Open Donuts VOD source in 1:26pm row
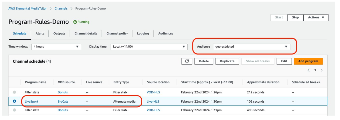340x120 pixels. click(x=63, y=92)
